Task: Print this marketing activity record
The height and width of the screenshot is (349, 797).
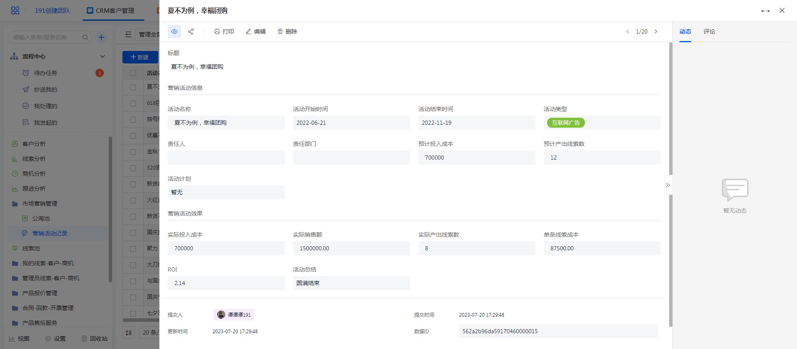Action: tap(224, 32)
